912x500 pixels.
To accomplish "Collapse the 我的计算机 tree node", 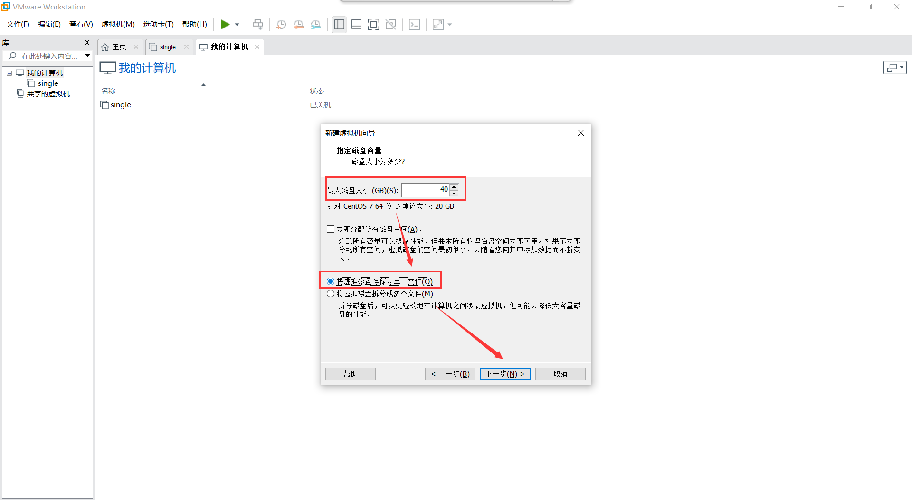I will [9, 73].
